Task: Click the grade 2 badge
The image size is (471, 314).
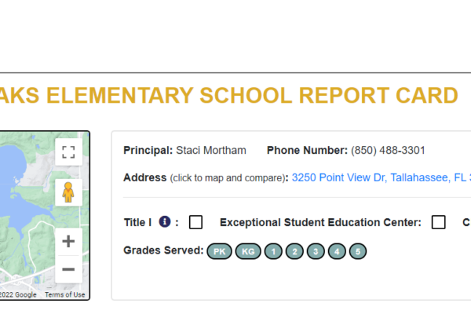Action: coord(294,251)
